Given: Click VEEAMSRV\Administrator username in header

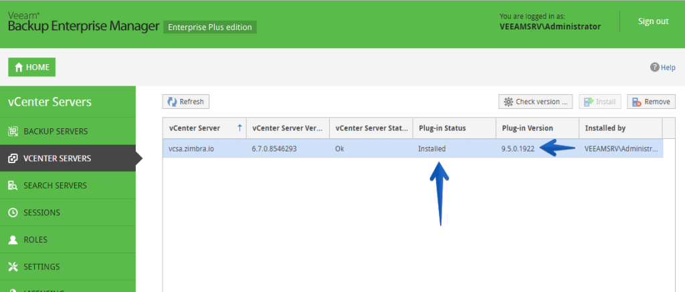Looking at the screenshot, I should click(x=550, y=27).
